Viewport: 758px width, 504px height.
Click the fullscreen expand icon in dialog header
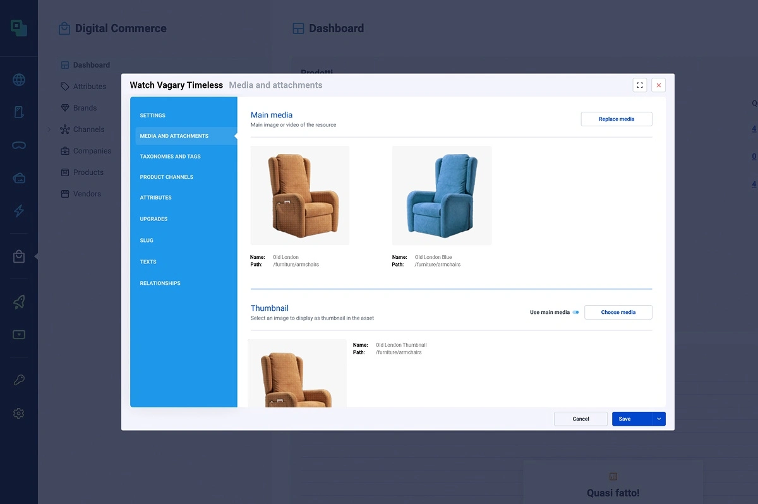click(639, 85)
